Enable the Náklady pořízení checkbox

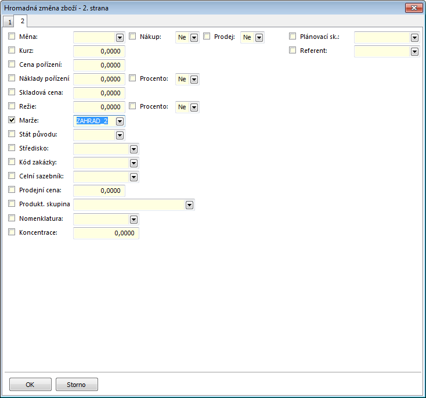(12, 78)
